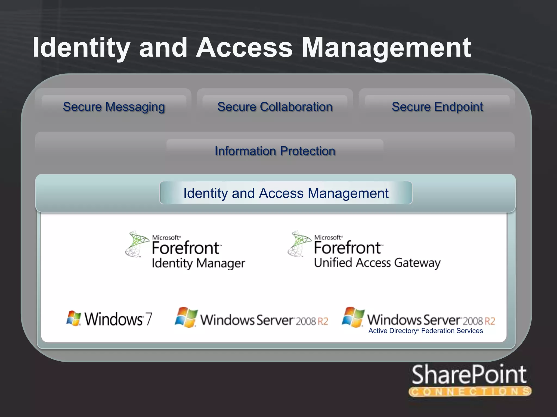Click the SharePoint Connections logo
This screenshot has width=557, height=417.
tap(470, 381)
